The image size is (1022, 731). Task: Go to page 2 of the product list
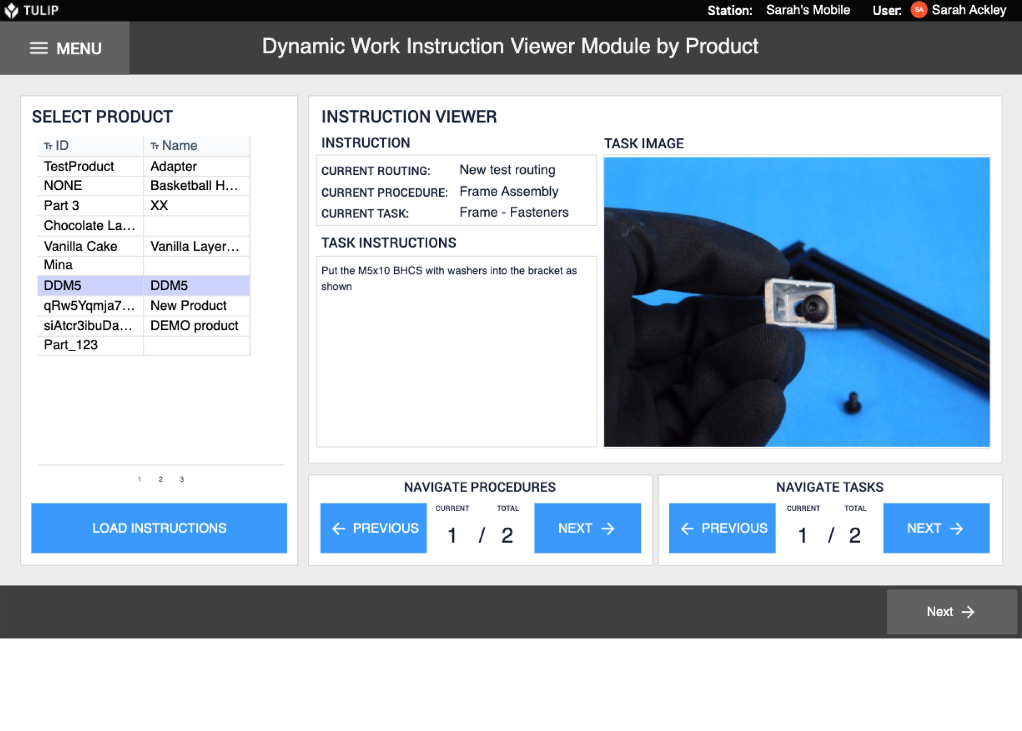[160, 478]
